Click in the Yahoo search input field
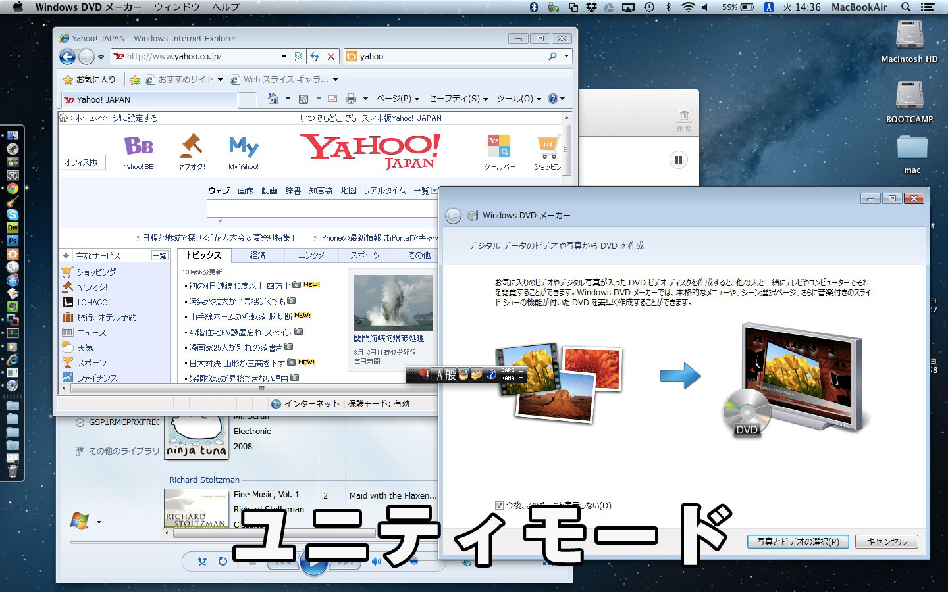The image size is (948, 592). [323, 209]
